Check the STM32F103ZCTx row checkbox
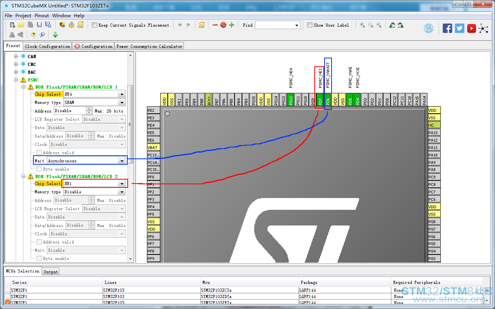 8,290
